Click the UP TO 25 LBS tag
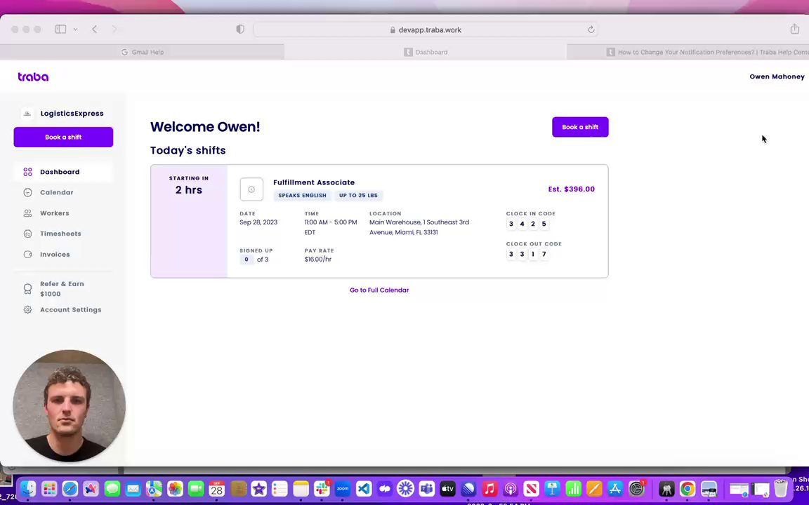This screenshot has width=809, height=505. click(358, 195)
